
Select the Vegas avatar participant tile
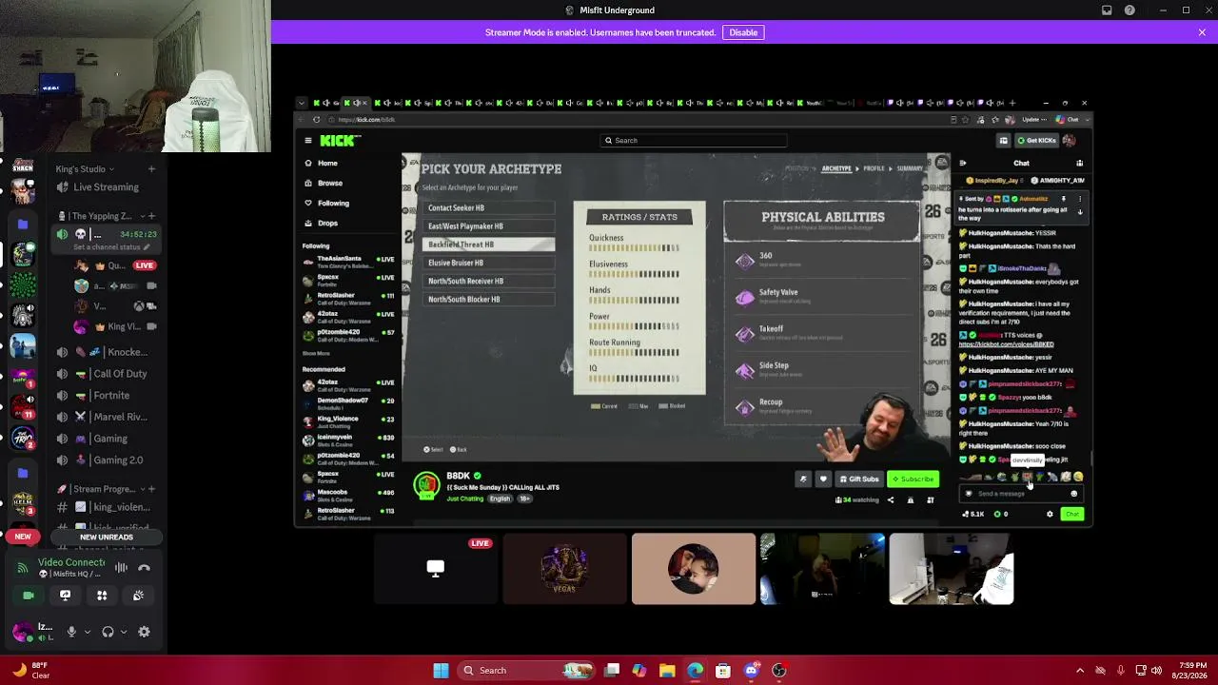click(x=564, y=569)
